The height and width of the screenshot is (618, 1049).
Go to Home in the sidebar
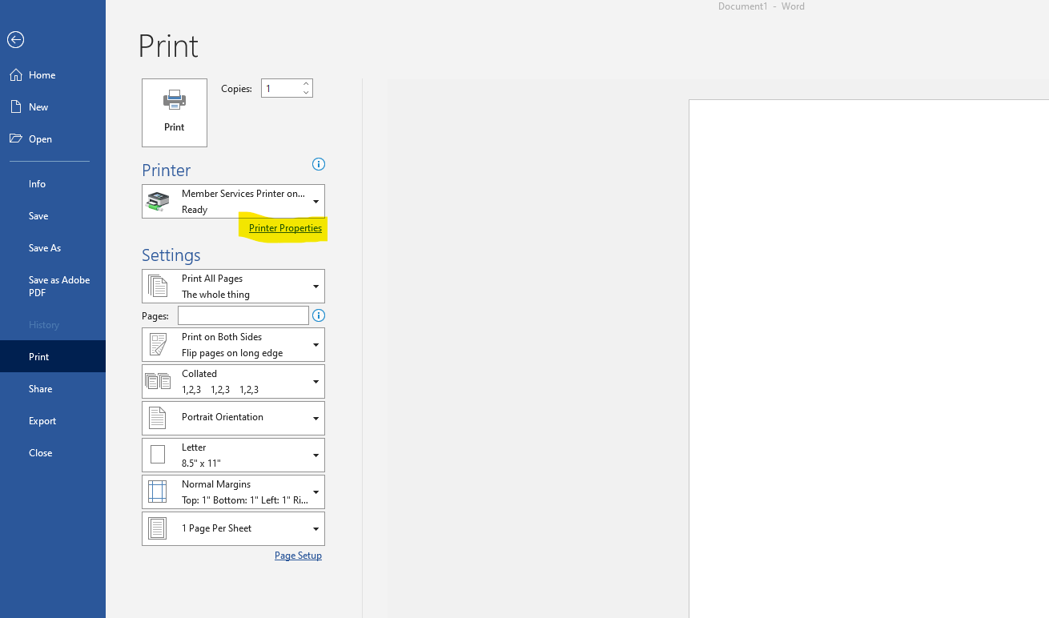pos(53,74)
